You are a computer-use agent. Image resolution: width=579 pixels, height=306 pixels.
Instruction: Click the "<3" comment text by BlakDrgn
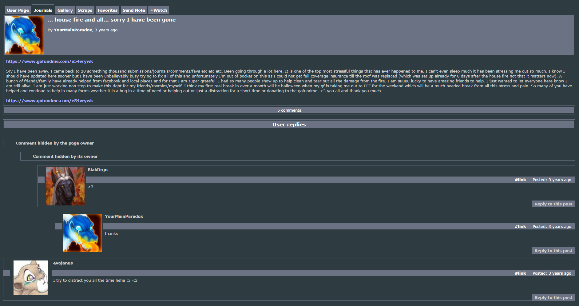point(90,187)
